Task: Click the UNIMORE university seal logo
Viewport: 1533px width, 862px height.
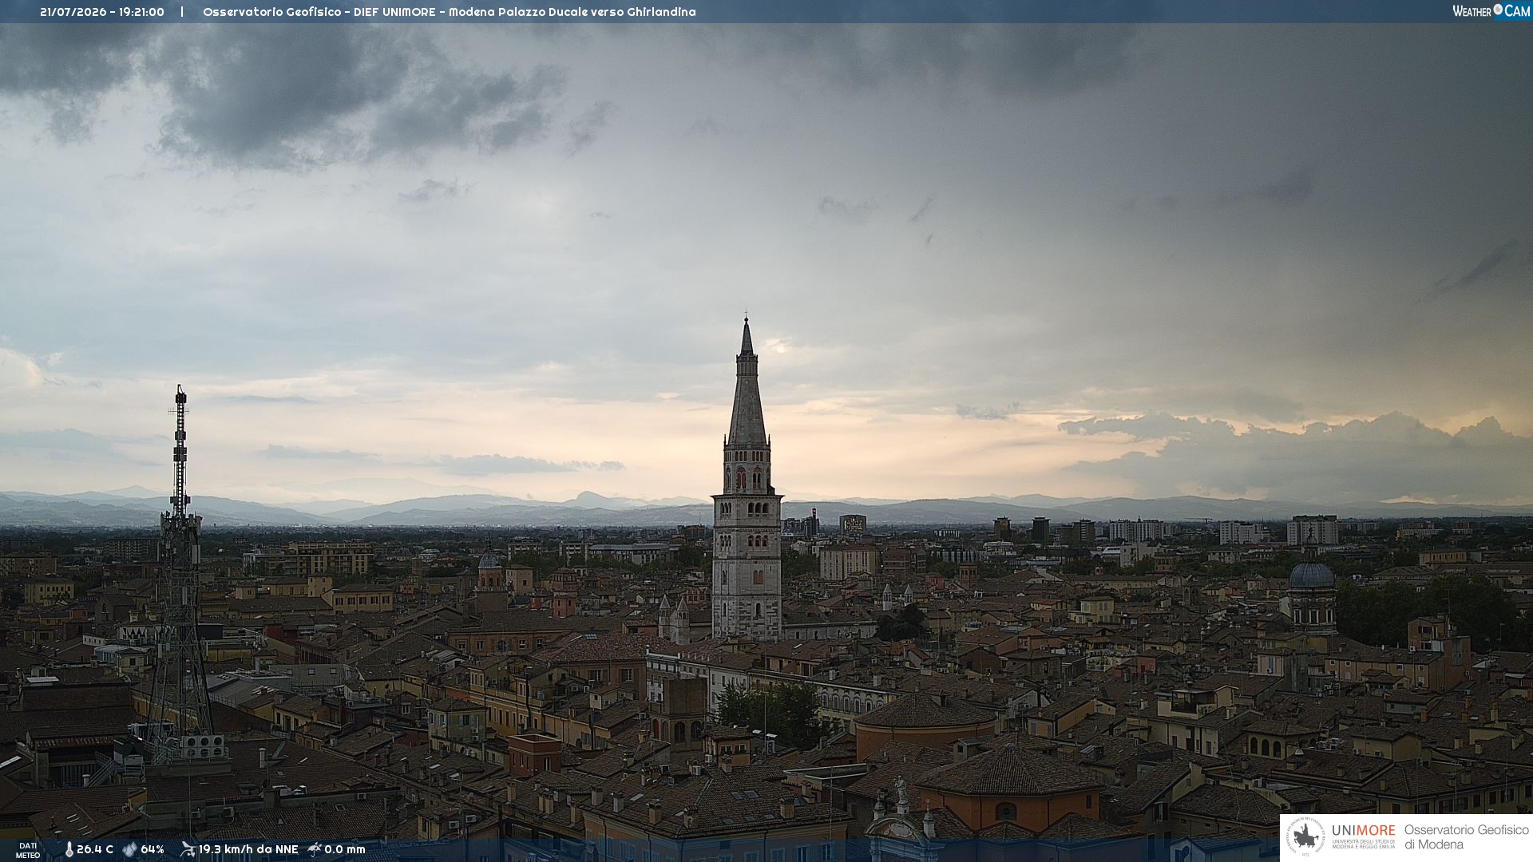Action: click(x=1305, y=837)
